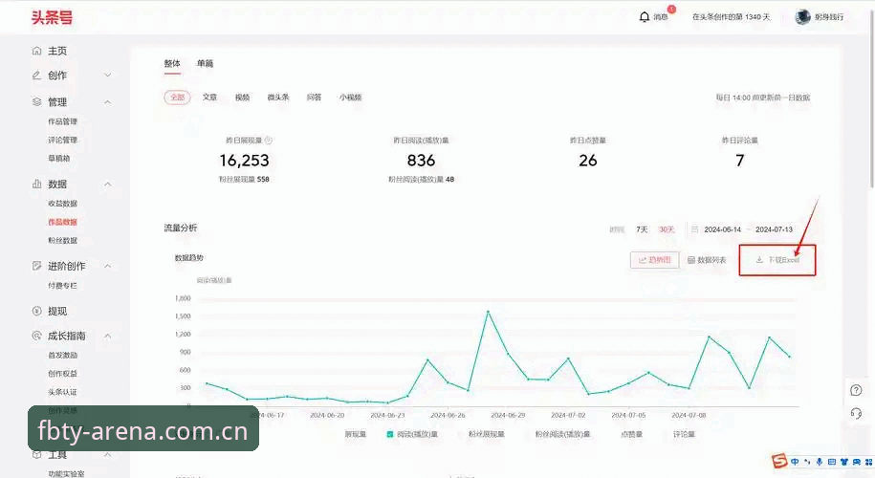This screenshot has width=875, height=478.
Task: Collapse the 数据 sidebar section chevron
Action: (x=108, y=184)
